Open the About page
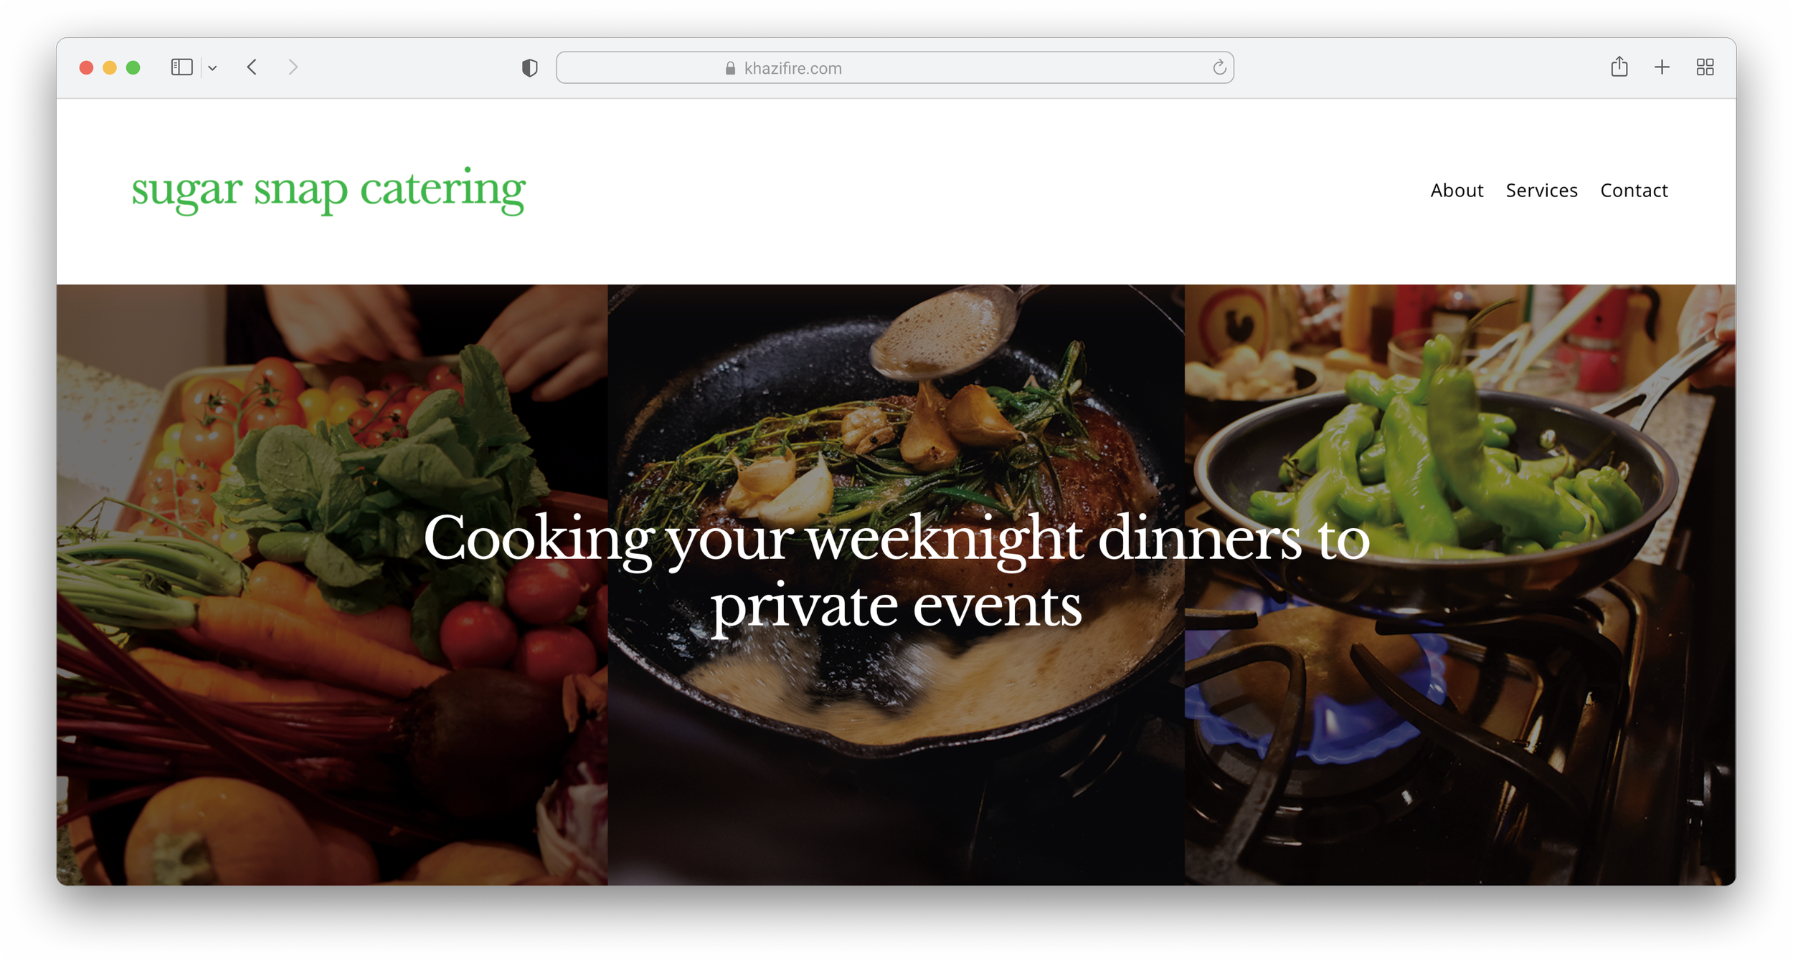 pos(1457,191)
